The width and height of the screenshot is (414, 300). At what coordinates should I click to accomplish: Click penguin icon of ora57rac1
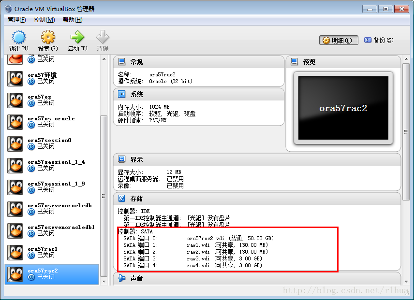pyautogui.click(x=15, y=253)
